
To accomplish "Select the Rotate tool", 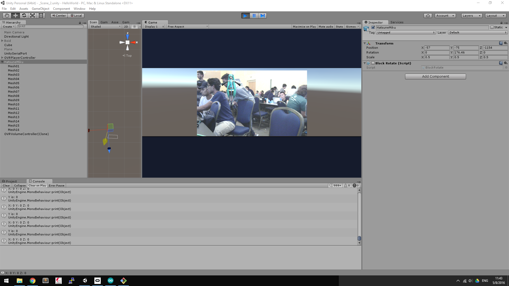I will [x=24, y=16].
